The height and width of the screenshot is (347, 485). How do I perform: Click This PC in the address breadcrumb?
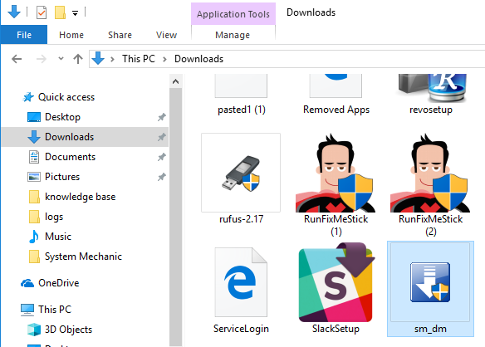[x=139, y=59]
